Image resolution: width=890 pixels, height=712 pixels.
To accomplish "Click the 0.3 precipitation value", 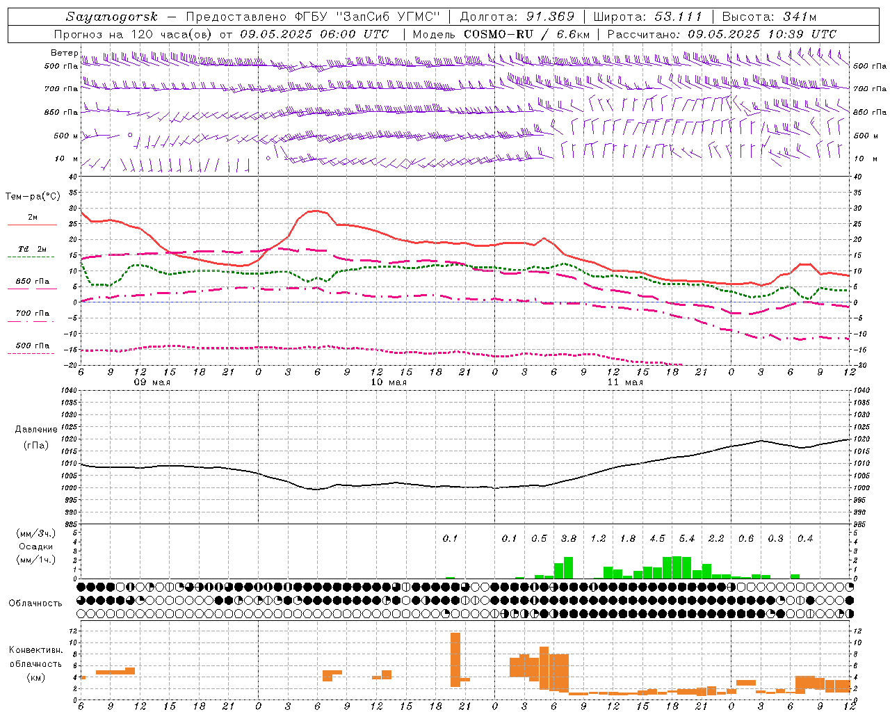I will [x=775, y=538].
